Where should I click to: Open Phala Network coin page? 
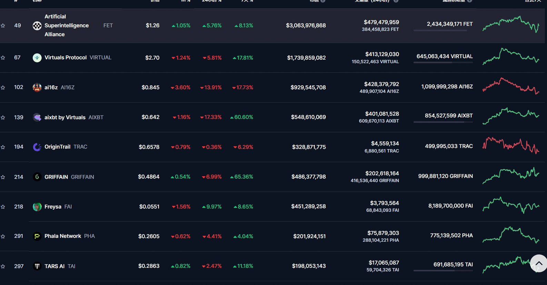63,236
